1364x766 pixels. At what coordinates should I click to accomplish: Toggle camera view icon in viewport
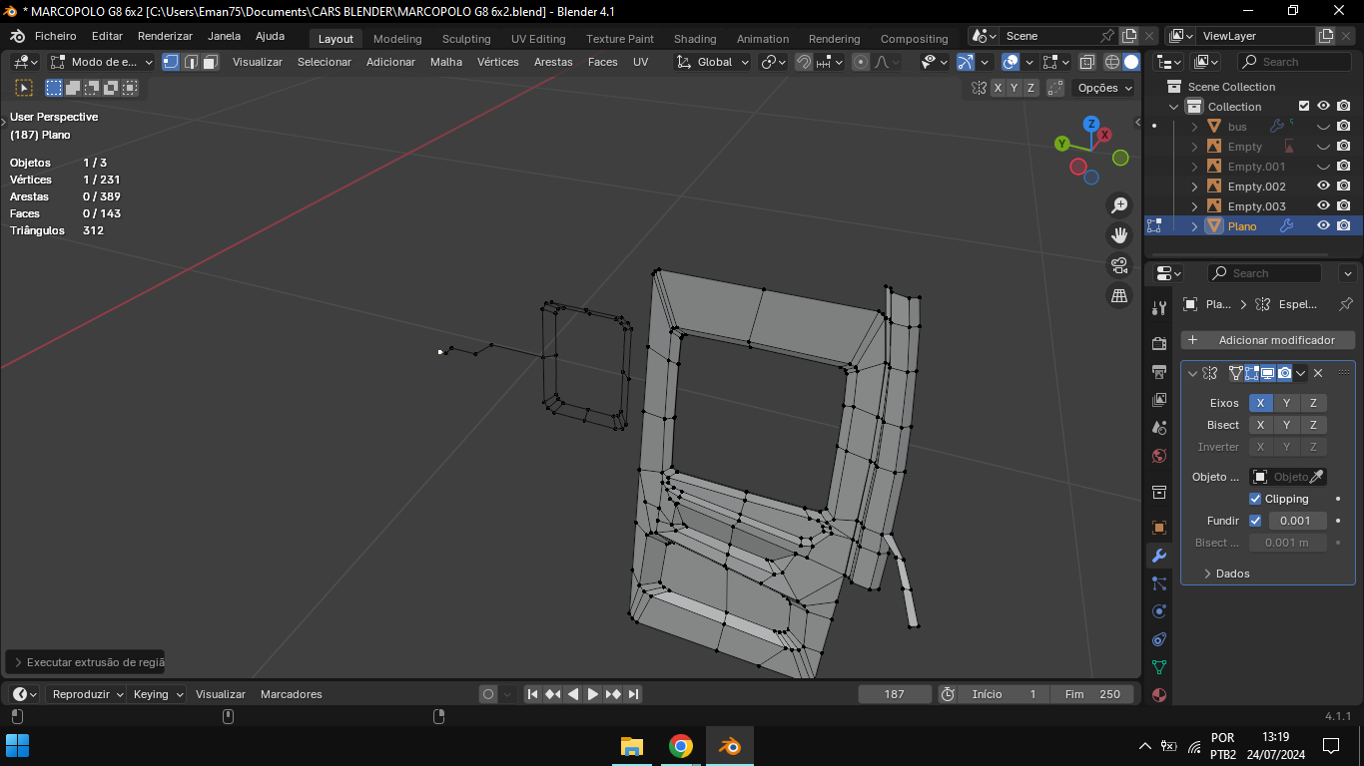tap(1119, 265)
